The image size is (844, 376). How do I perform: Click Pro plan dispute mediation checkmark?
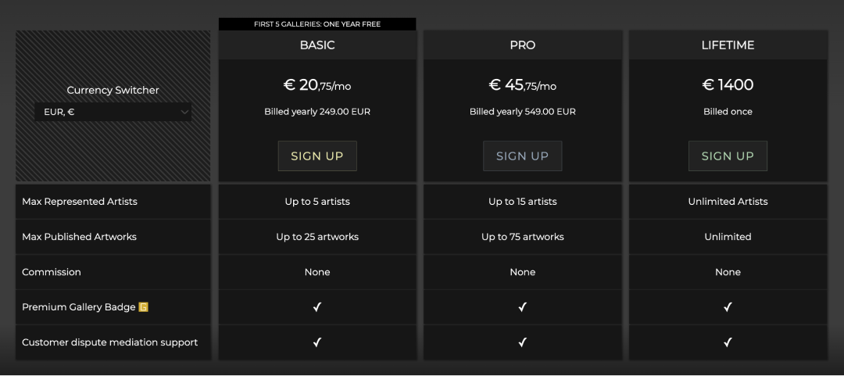pos(523,342)
